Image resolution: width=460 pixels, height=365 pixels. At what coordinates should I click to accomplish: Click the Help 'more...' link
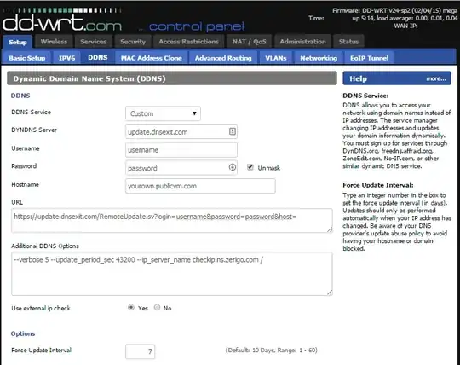tap(436, 78)
